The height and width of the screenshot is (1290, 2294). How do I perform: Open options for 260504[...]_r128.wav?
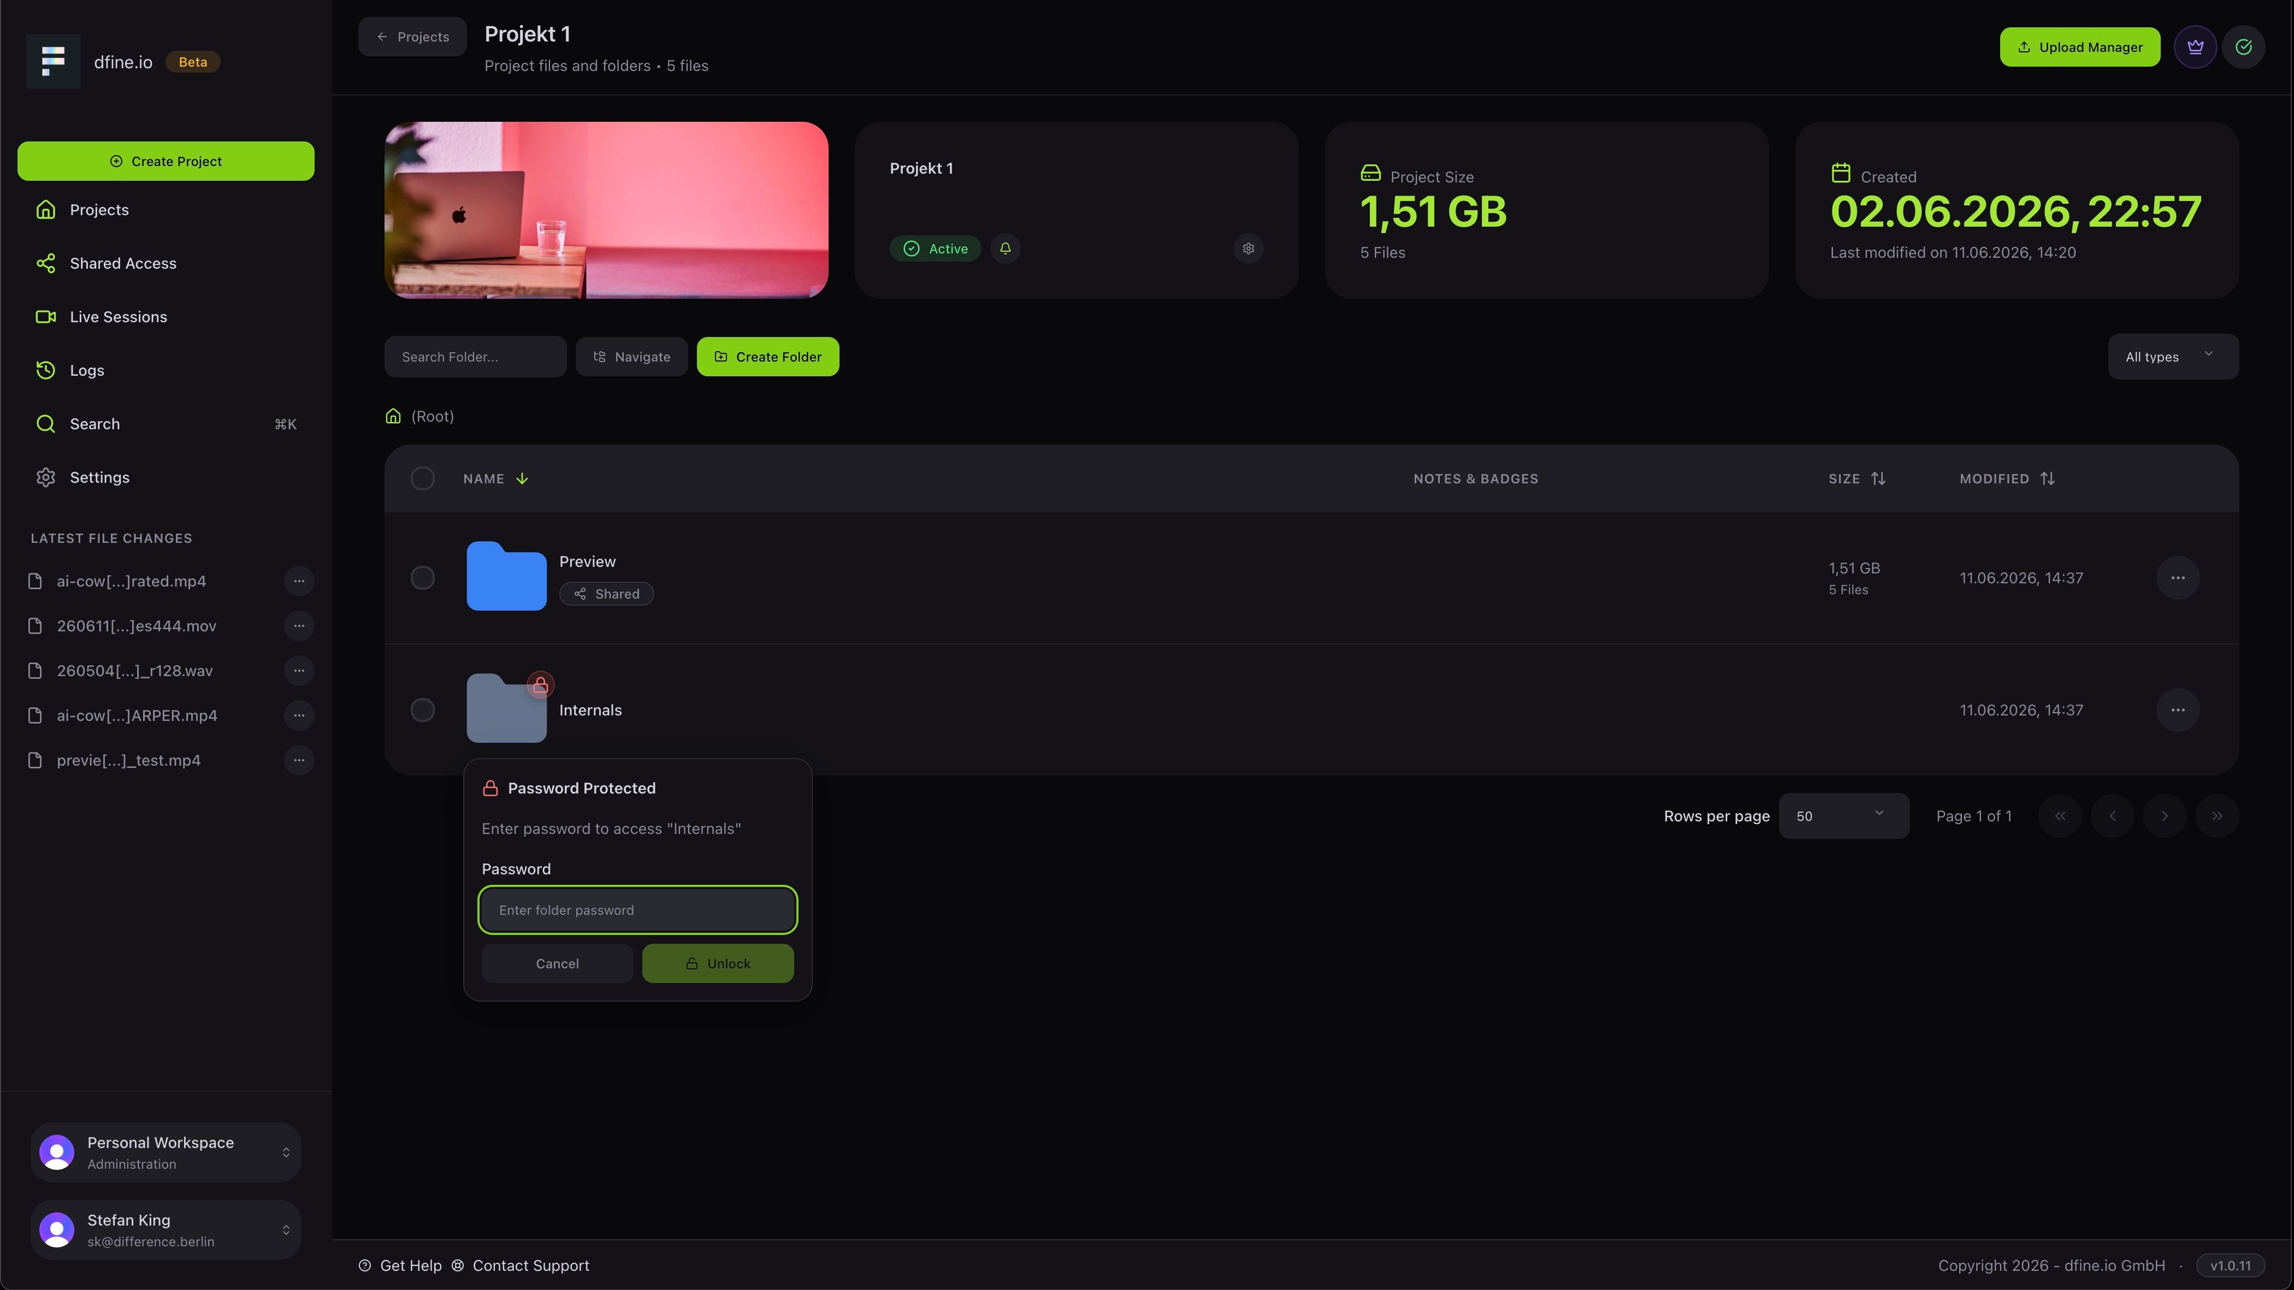[x=298, y=670]
